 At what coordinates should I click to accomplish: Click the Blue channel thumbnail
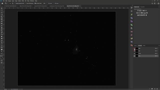[x=137, y=56]
